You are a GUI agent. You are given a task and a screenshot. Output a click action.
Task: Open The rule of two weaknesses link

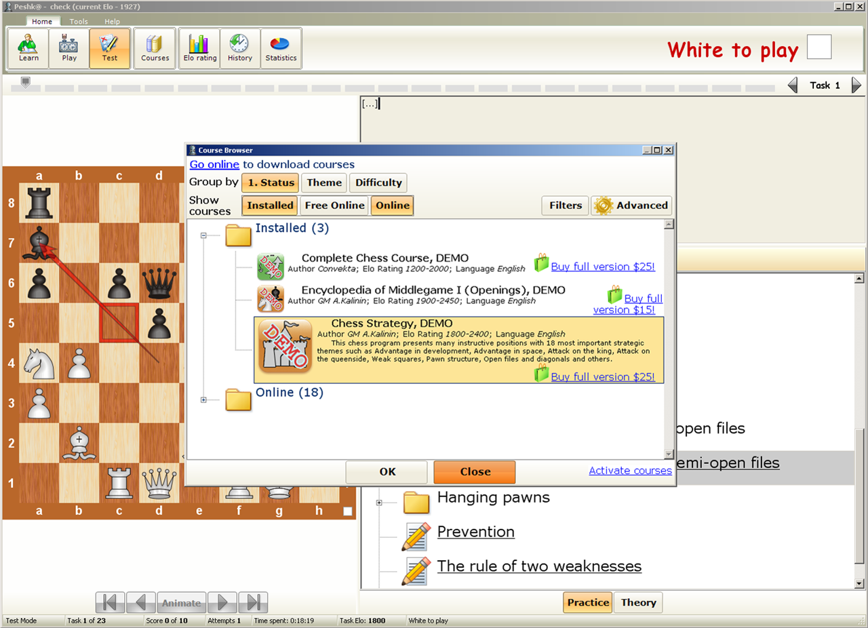coord(539,566)
